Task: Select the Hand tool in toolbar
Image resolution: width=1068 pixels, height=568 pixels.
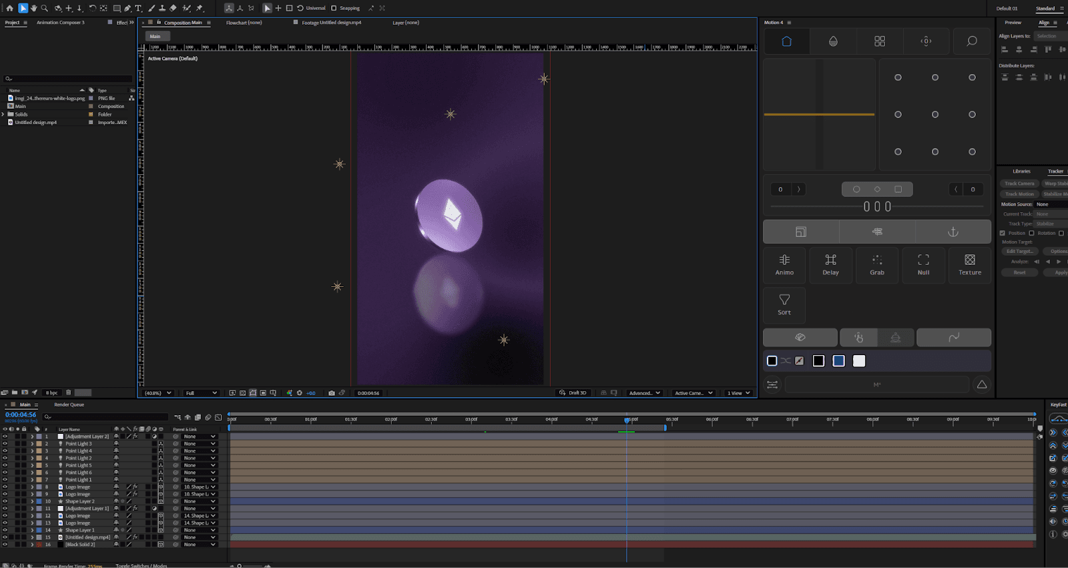Action: tap(33, 8)
